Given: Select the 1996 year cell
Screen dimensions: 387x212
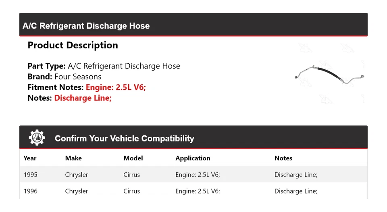Looking at the screenshot, I should (x=31, y=191).
